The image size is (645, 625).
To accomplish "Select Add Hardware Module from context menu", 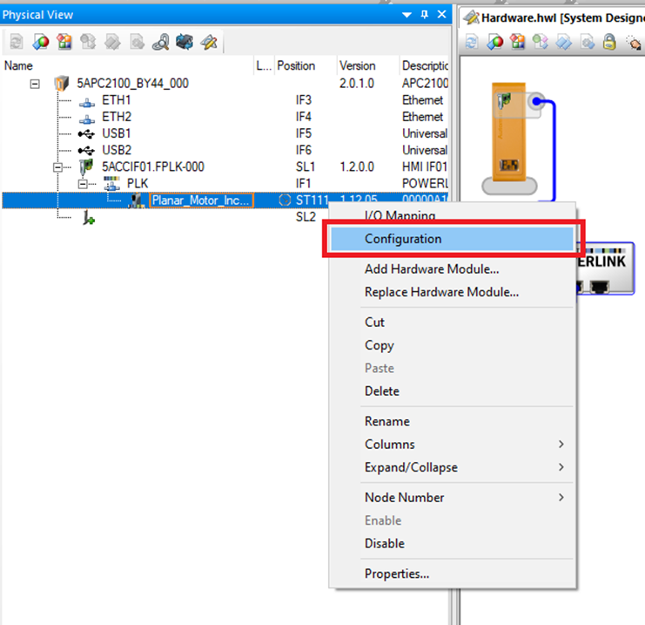I will tap(432, 269).
